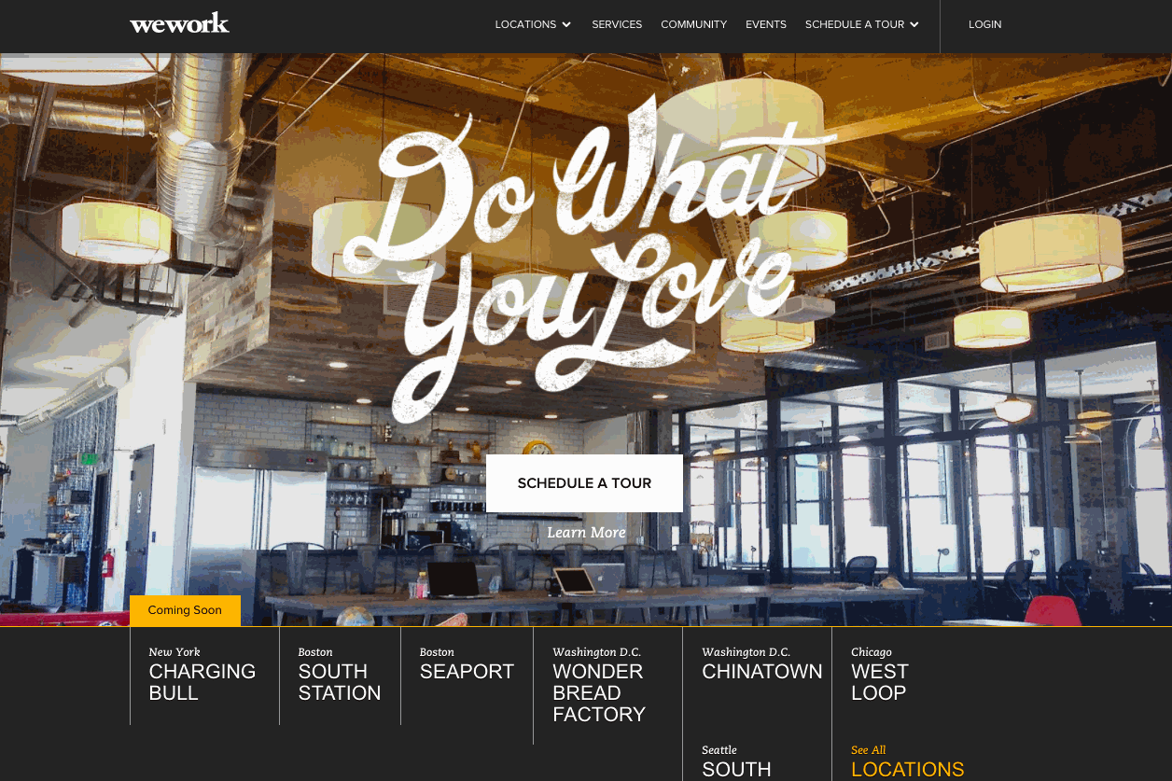Open the Services menu item
The width and height of the screenshot is (1172, 781).
(x=617, y=24)
